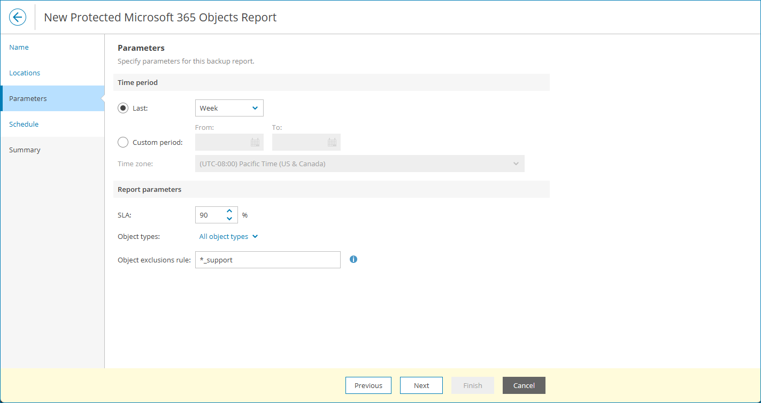Go to the Locations step
The width and height of the screenshot is (761, 403).
(x=25, y=73)
